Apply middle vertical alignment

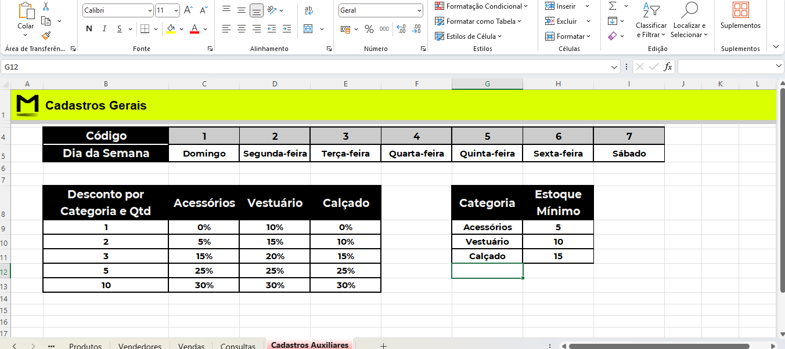coord(242,10)
